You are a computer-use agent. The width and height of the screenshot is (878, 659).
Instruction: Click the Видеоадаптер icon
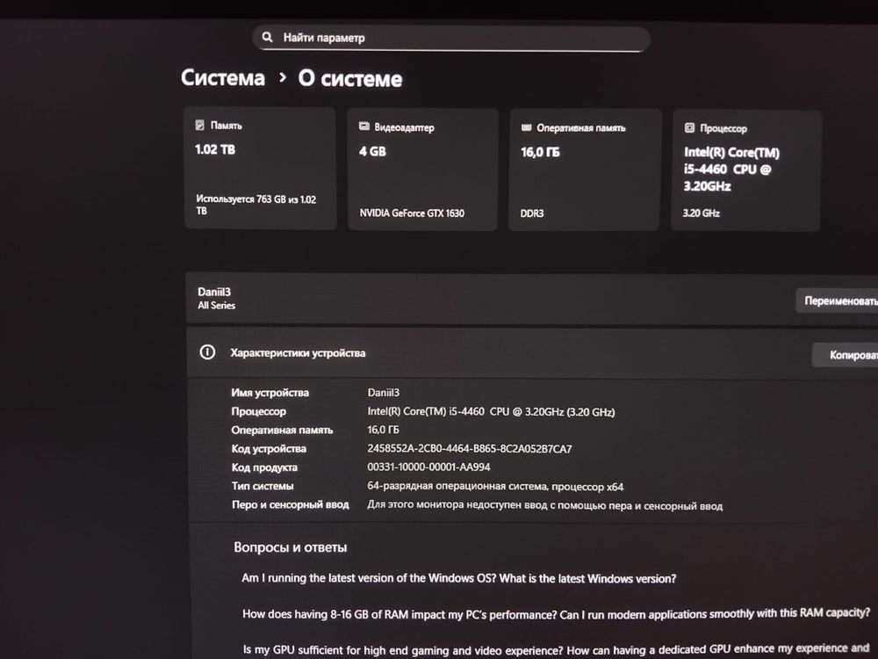click(364, 127)
